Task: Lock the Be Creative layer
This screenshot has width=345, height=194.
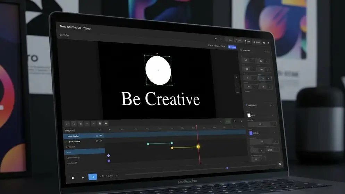Action: 97,141
